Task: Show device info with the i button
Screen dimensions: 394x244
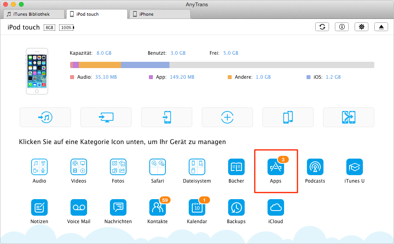Action: coord(342,27)
